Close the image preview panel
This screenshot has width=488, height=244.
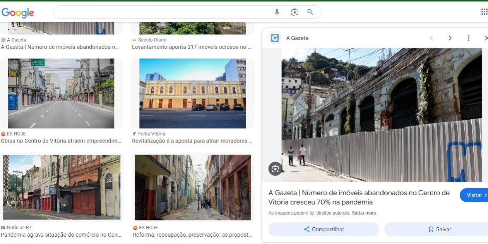pos(486,38)
